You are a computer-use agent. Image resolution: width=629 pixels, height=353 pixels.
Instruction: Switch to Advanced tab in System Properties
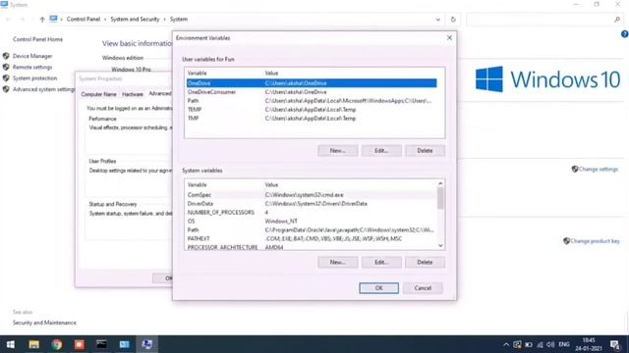pos(159,93)
